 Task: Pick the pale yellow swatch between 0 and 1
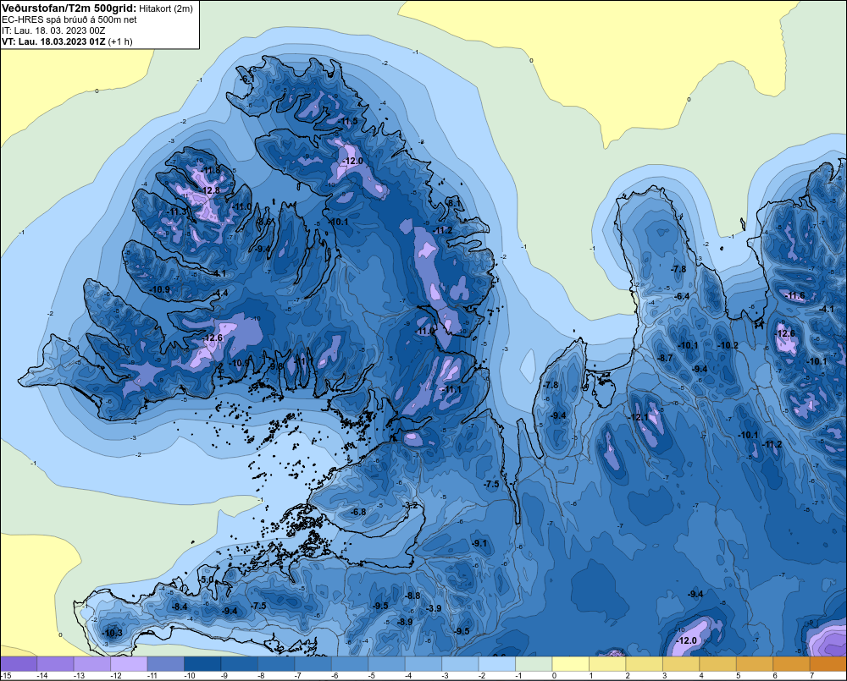click(570, 664)
